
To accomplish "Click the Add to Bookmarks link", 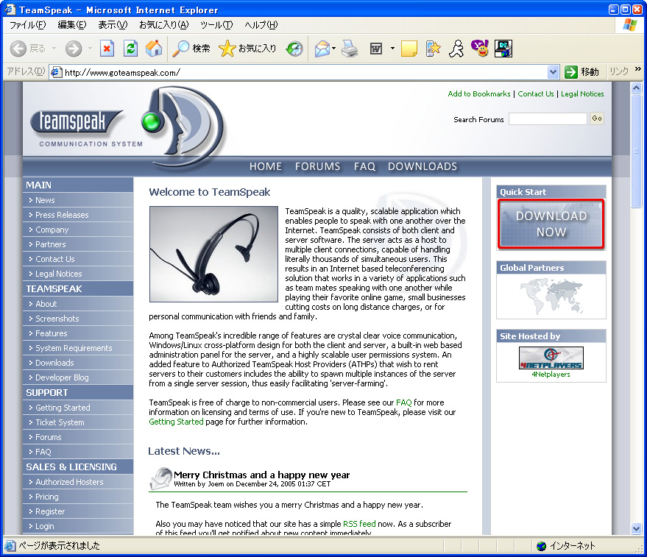I will (x=479, y=93).
